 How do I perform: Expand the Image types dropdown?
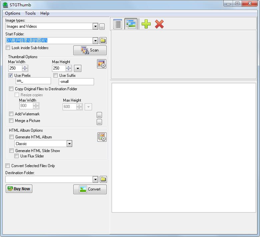point(95,26)
